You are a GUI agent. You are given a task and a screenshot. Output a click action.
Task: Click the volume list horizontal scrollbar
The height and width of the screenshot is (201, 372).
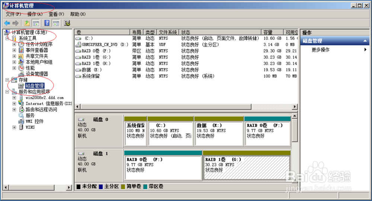click(166, 107)
